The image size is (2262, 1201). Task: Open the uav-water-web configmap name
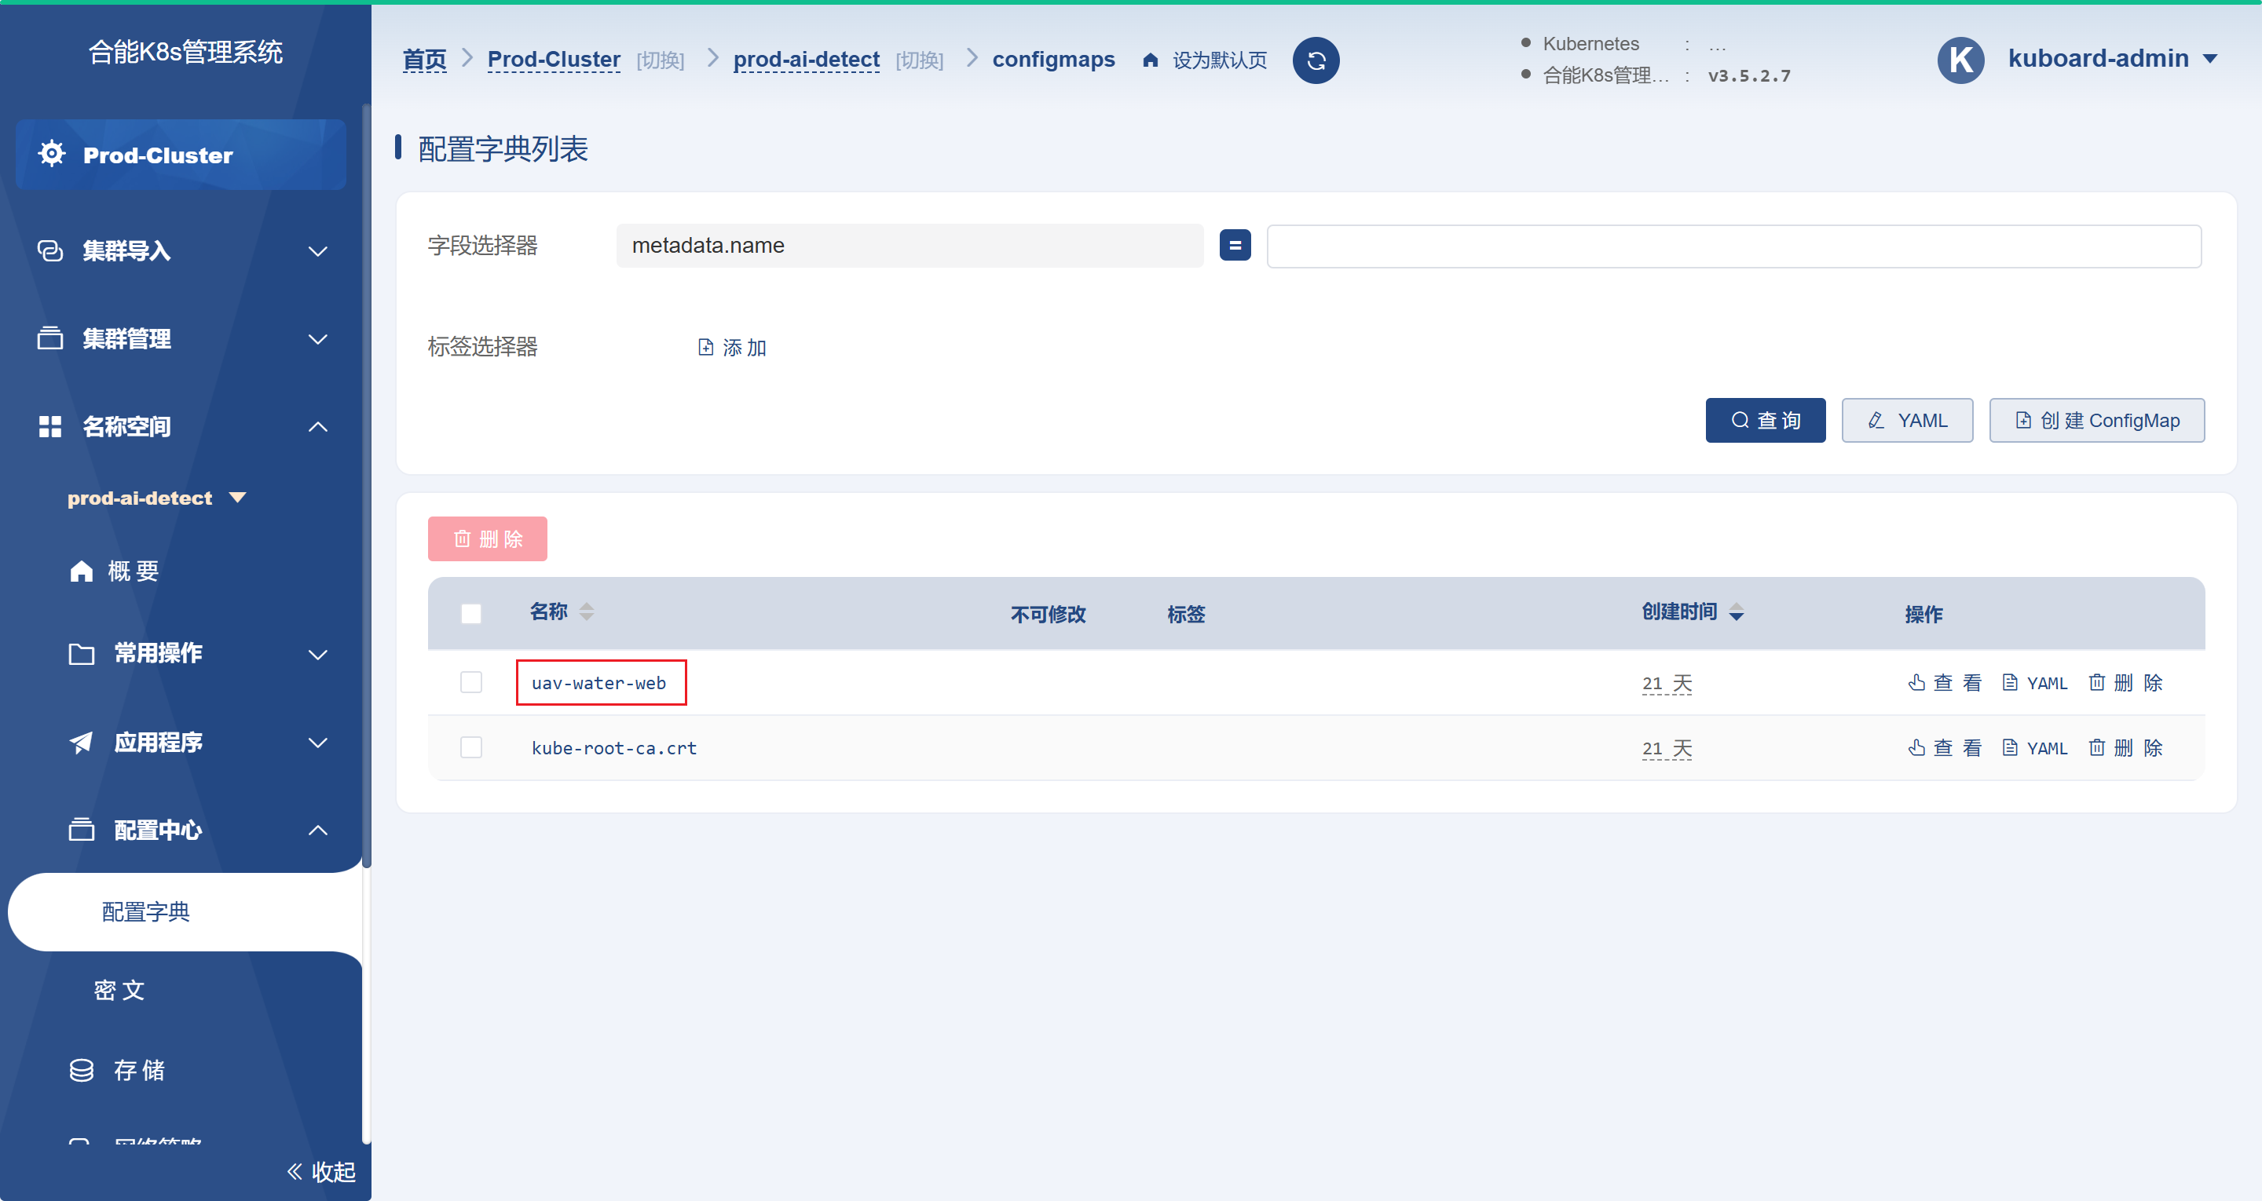coord(598,683)
